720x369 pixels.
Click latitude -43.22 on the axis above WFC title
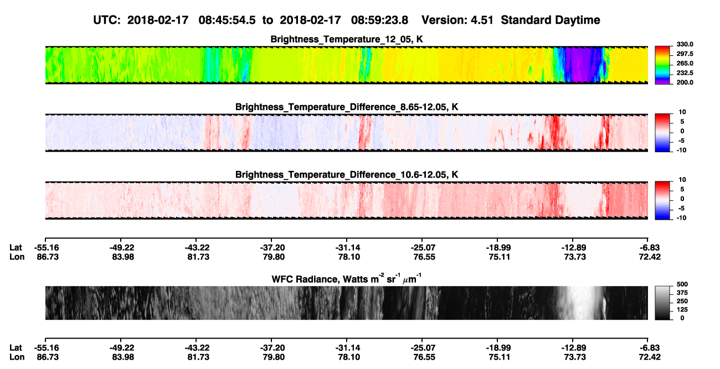tap(196, 248)
